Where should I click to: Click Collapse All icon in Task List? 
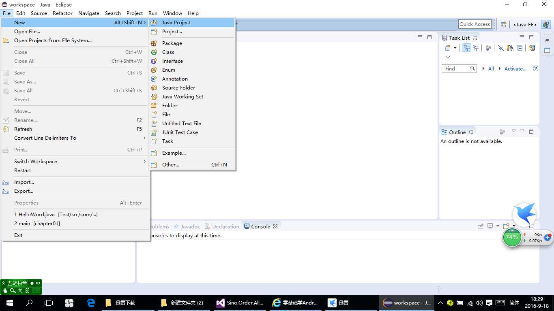point(520,48)
